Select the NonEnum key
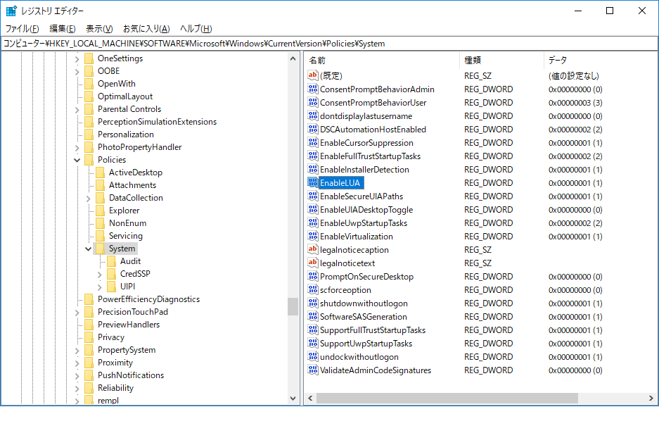 point(127,223)
